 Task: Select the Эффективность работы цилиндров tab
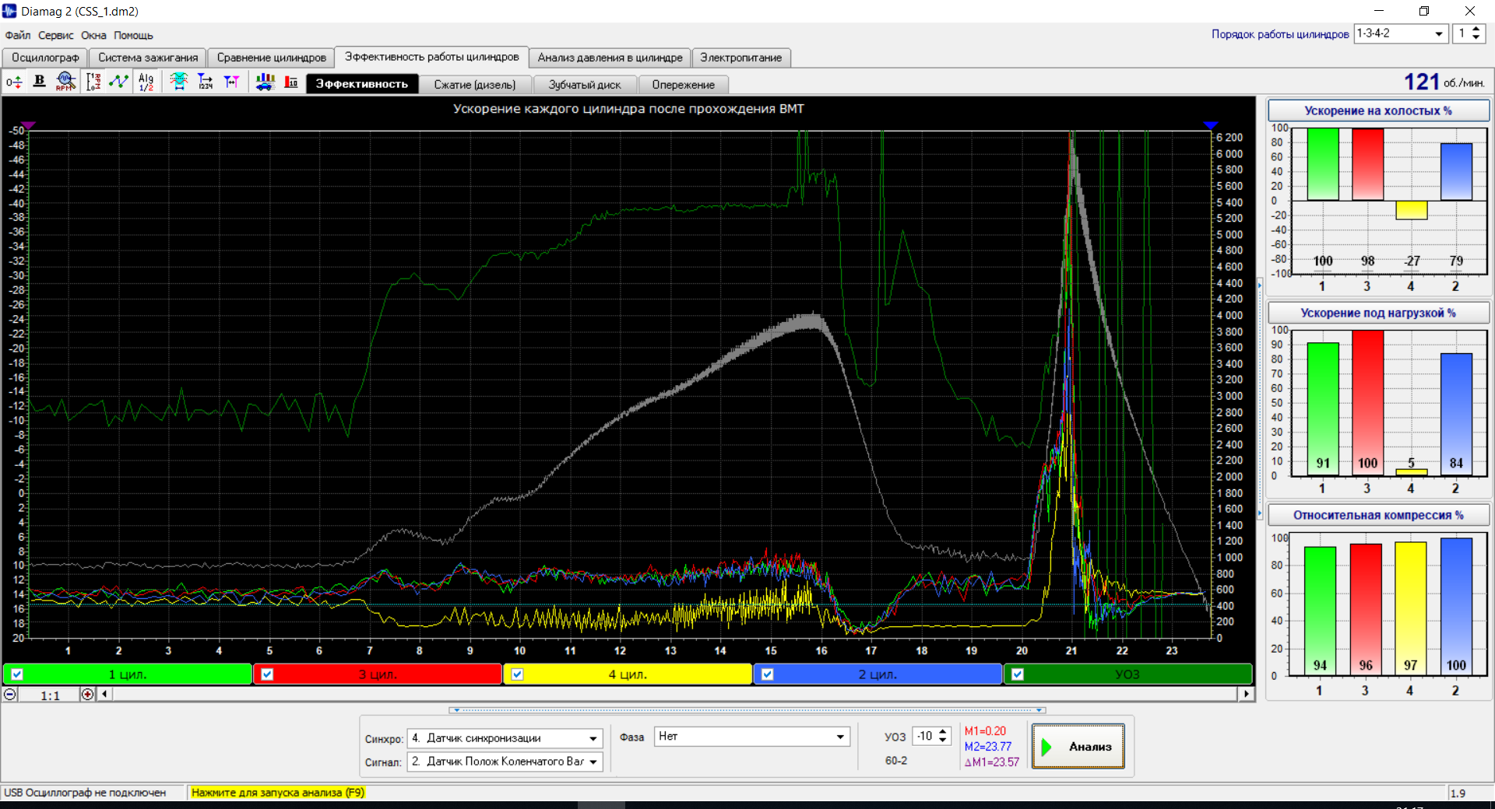pyautogui.click(x=432, y=57)
